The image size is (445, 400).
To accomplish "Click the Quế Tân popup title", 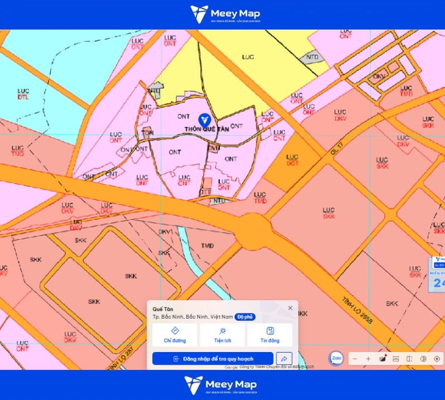I will point(163,309).
